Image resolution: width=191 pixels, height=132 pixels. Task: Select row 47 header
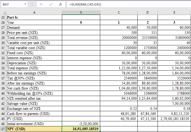[x=3, y=129]
